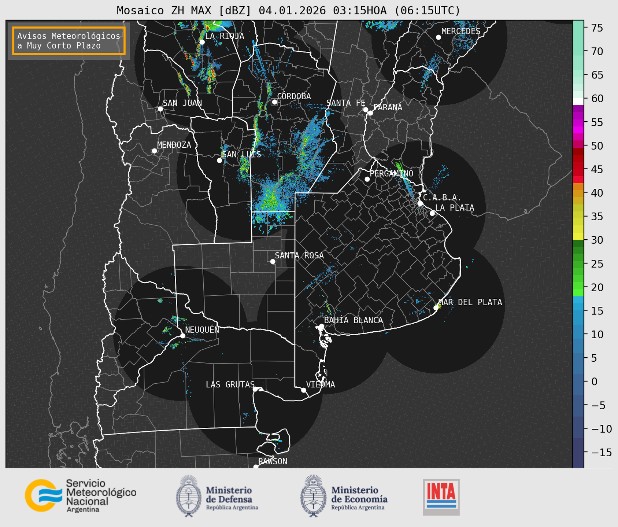This screenshot has width=618, height=527.
Task: Click the CÓRDOBA label text
Action: click(294, 96)
